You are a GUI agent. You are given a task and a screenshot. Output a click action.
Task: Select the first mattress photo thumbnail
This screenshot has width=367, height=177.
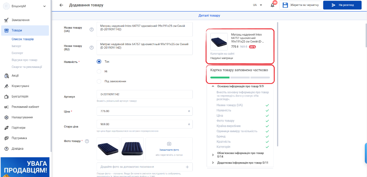(x=108, y=149)
